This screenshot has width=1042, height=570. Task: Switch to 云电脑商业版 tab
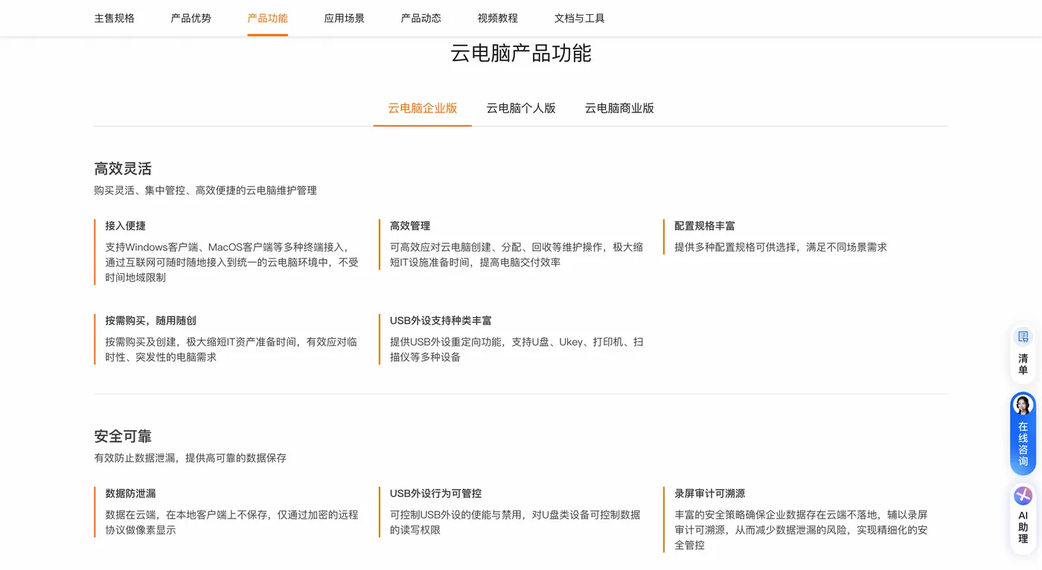tap(619, 108)
